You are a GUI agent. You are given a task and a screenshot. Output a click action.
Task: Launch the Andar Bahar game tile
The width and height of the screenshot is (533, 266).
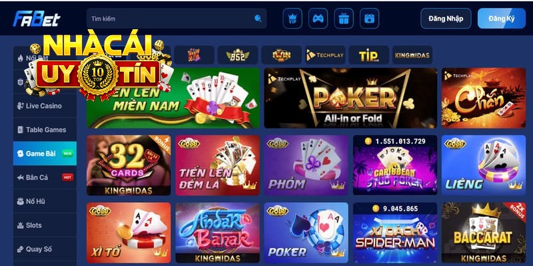[218, 233]
